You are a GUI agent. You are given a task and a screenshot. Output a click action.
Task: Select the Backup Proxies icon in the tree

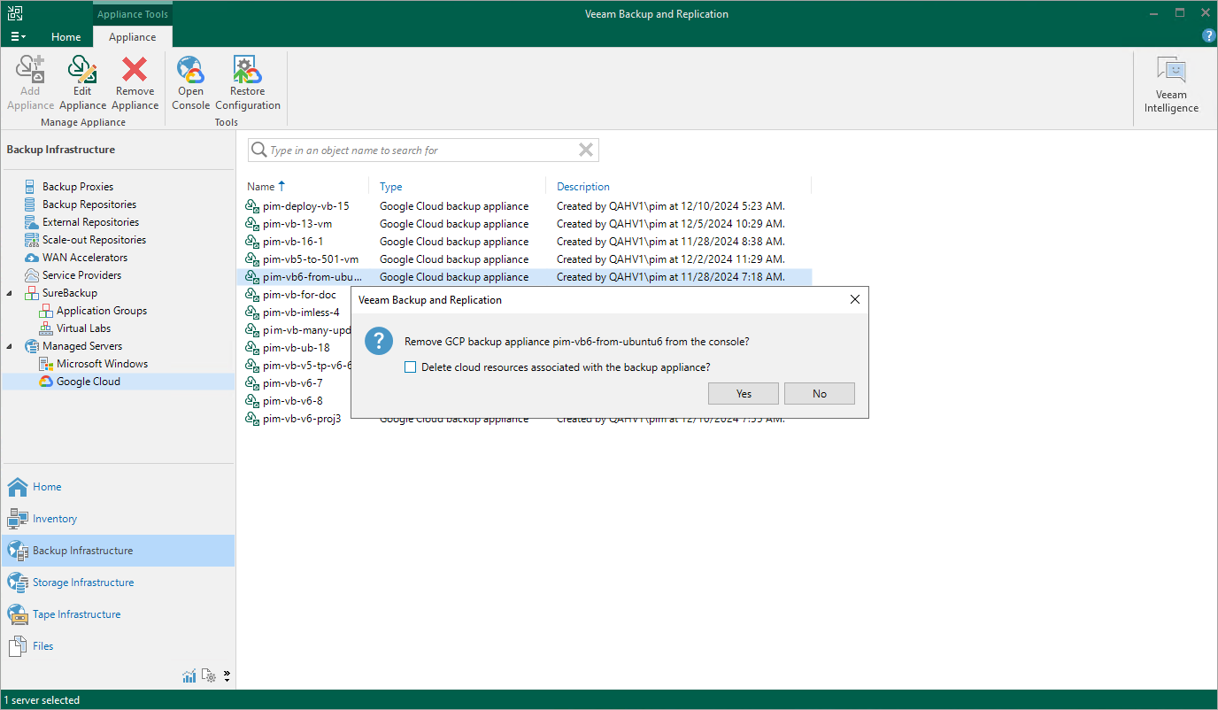point(32,187)
